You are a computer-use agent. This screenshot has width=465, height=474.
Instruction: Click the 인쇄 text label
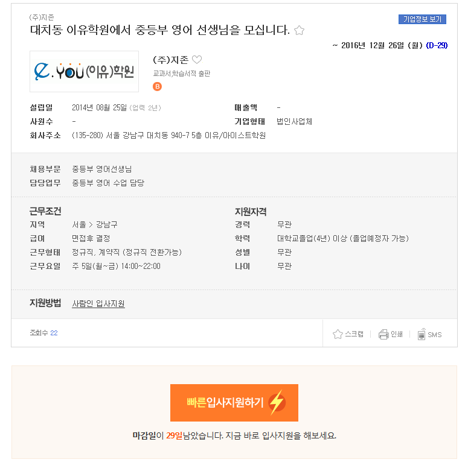397,334
